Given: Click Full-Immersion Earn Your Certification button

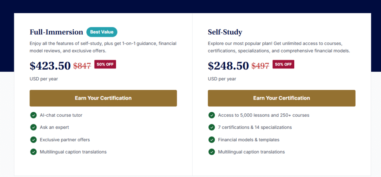Looking at the screenshot, I should [x=103, y=98].
